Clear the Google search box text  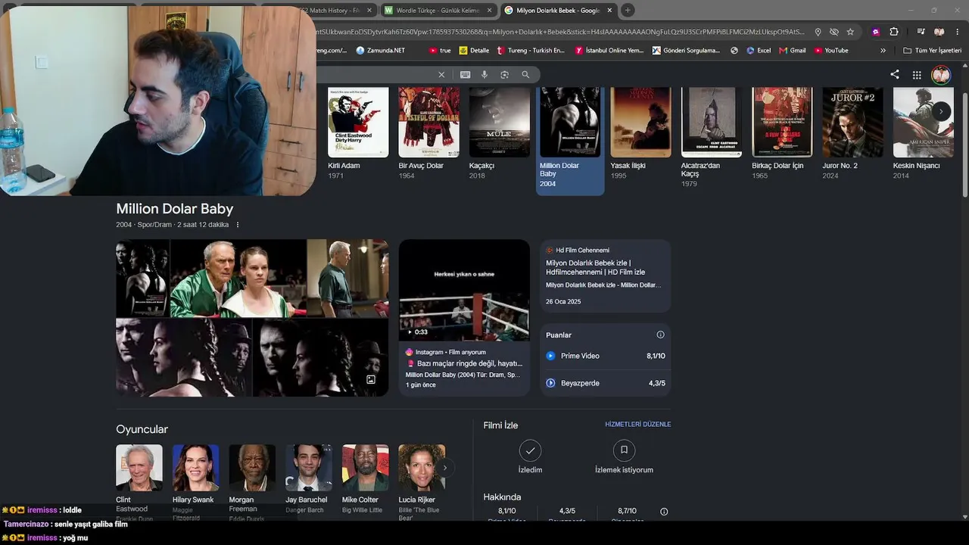[441, 75]
